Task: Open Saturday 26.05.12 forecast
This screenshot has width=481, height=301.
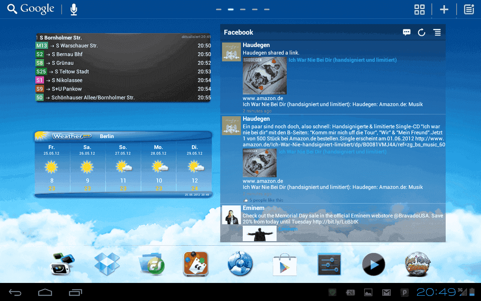Action: pos(88,168)
